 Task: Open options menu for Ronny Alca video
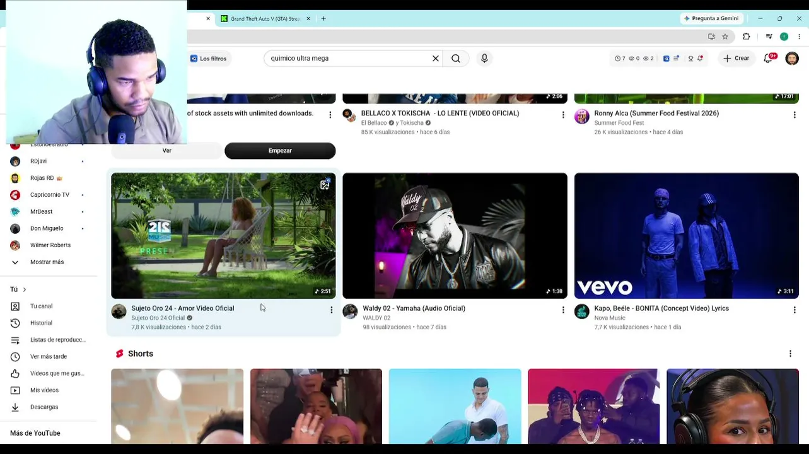tap(794, 115)
